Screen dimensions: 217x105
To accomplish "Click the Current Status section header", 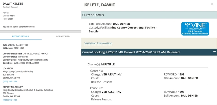I will pyautogui.click(x=149, y=15).
